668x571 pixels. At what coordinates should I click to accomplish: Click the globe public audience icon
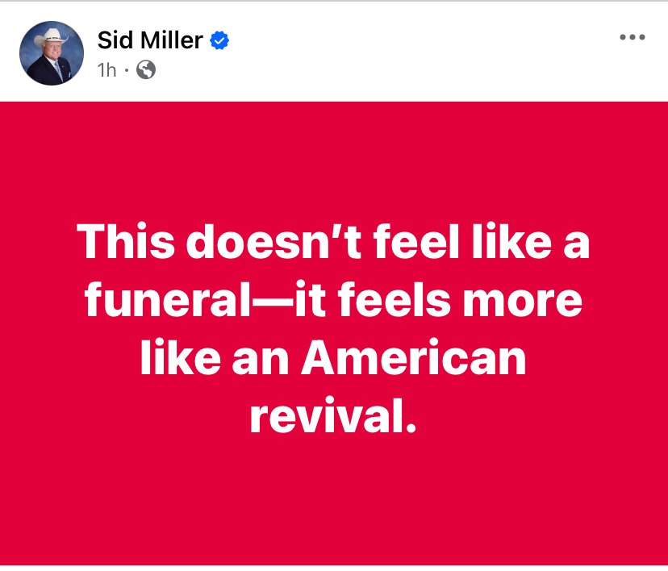(x=146, y=70)
